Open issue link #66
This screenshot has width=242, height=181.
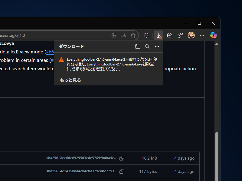(x=50, y=52)
